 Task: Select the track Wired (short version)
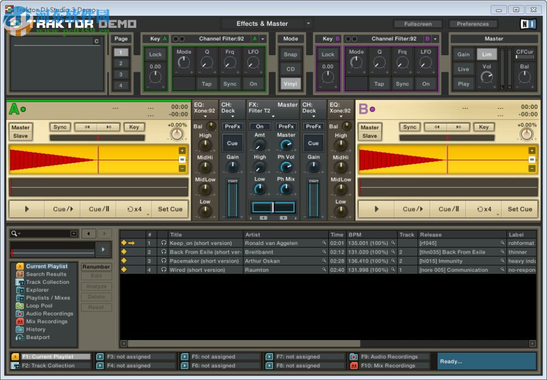click(x=202, y=270)
